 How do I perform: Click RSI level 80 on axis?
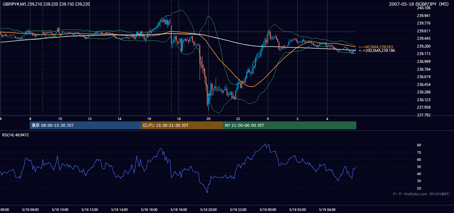[419, 145]
